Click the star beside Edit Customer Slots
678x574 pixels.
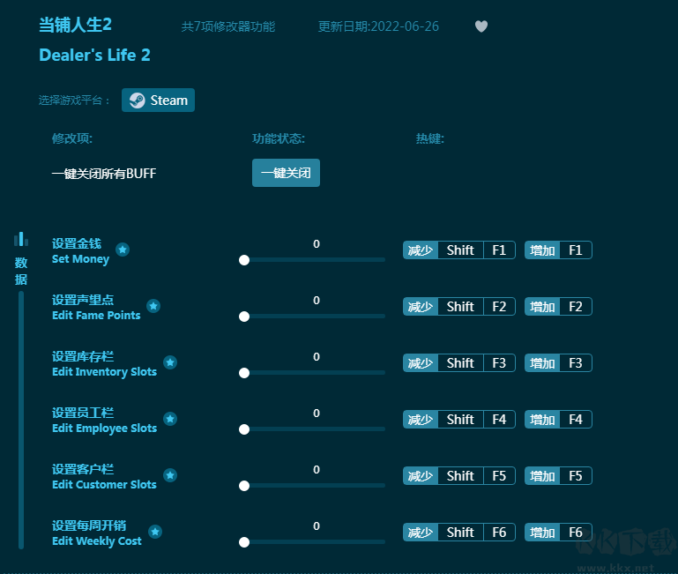(x=170, y=475)
